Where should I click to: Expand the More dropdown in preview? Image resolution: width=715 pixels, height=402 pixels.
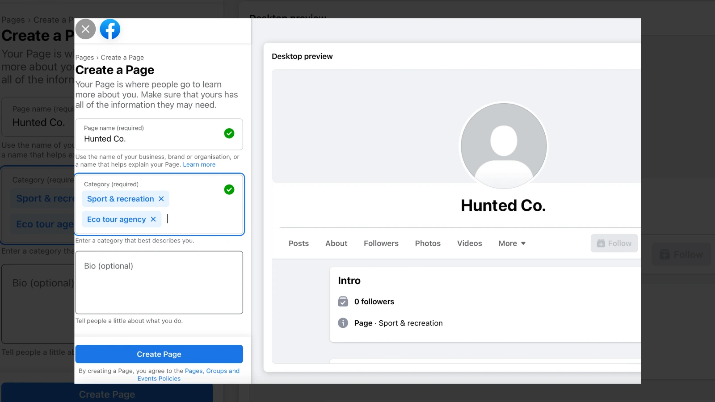[512, 243]
